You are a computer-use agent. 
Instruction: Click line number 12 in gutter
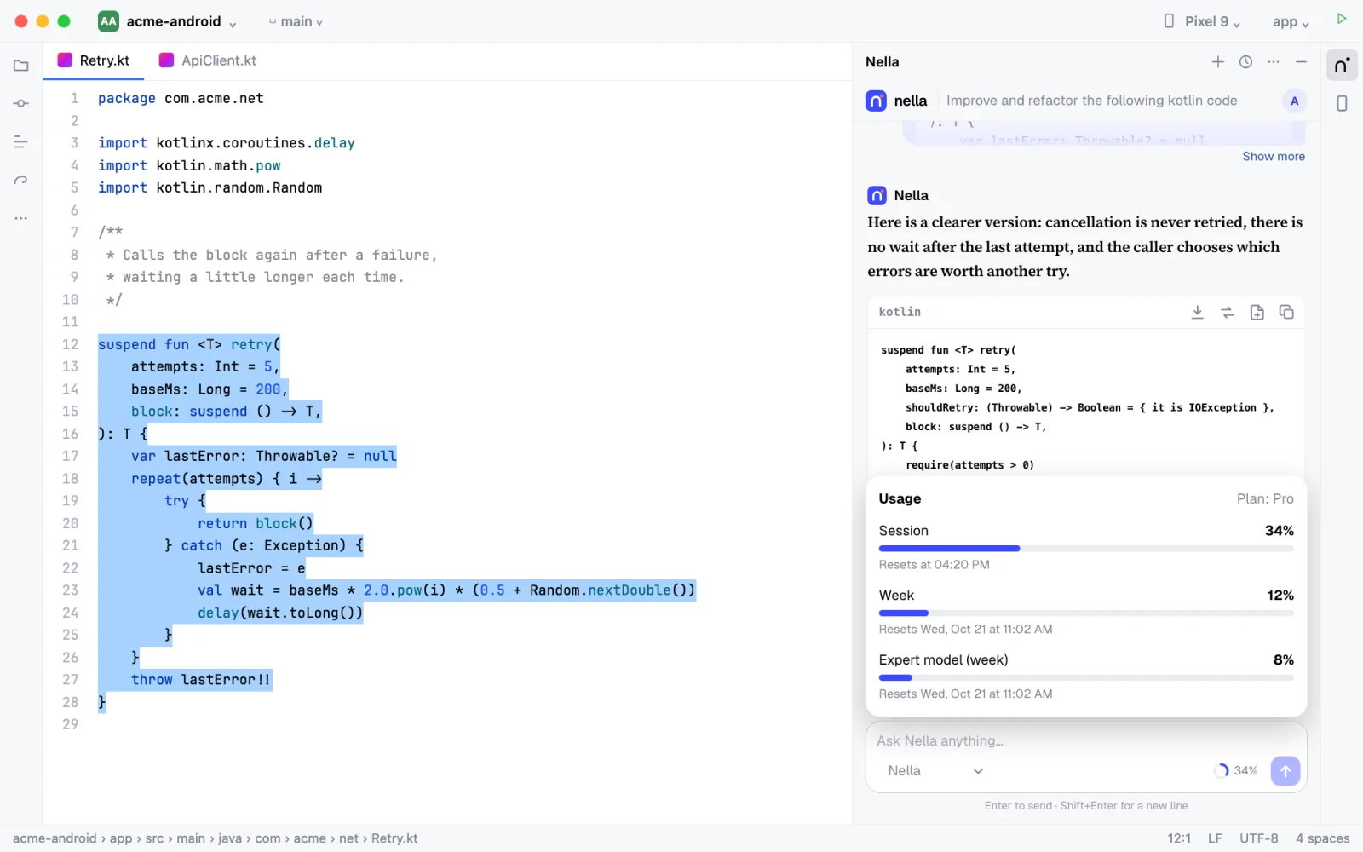coord(70,344)
